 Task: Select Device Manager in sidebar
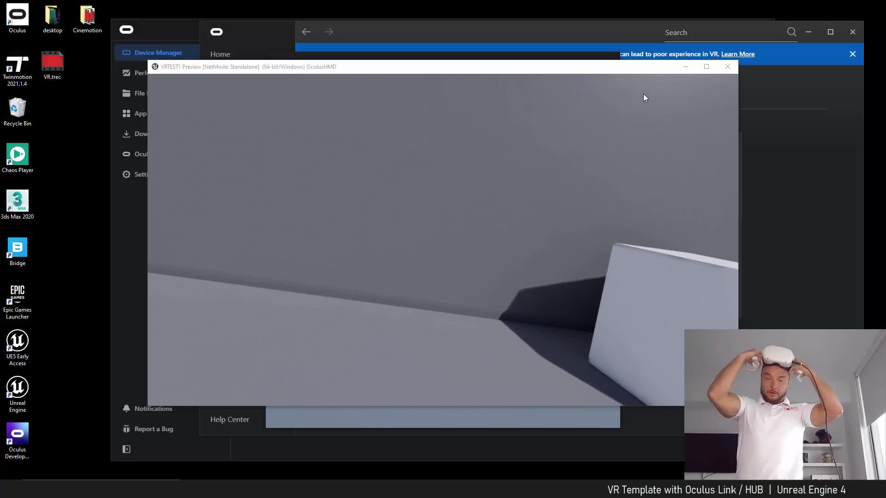pos(157,53)
